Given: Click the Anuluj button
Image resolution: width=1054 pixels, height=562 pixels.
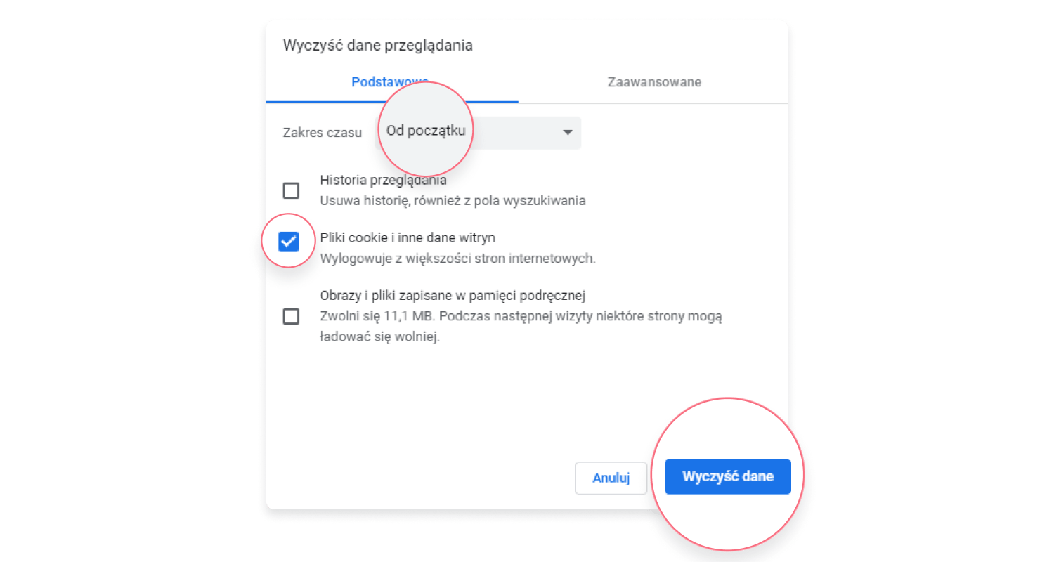Looking at the screenshot, I should coord(611,478).
